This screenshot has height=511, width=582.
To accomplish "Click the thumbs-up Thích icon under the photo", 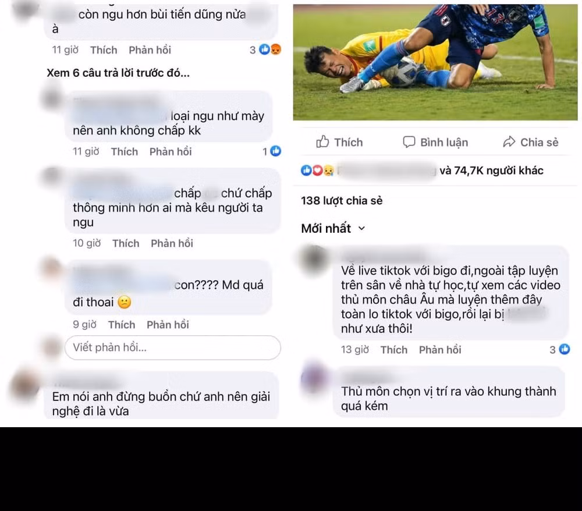I will (322, 142).
